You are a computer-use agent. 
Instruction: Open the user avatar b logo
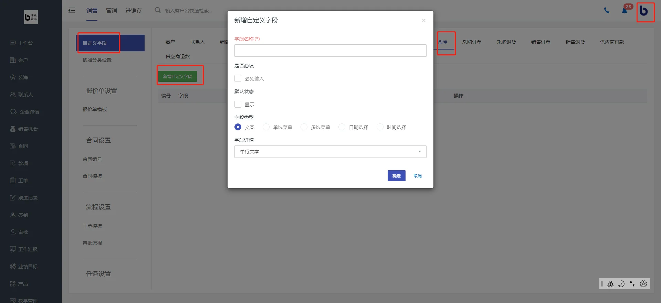pyautogui.click(x=644, y=11)
